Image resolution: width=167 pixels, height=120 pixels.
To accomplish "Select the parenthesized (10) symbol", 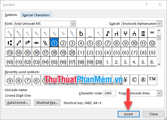I will point(10,62).
